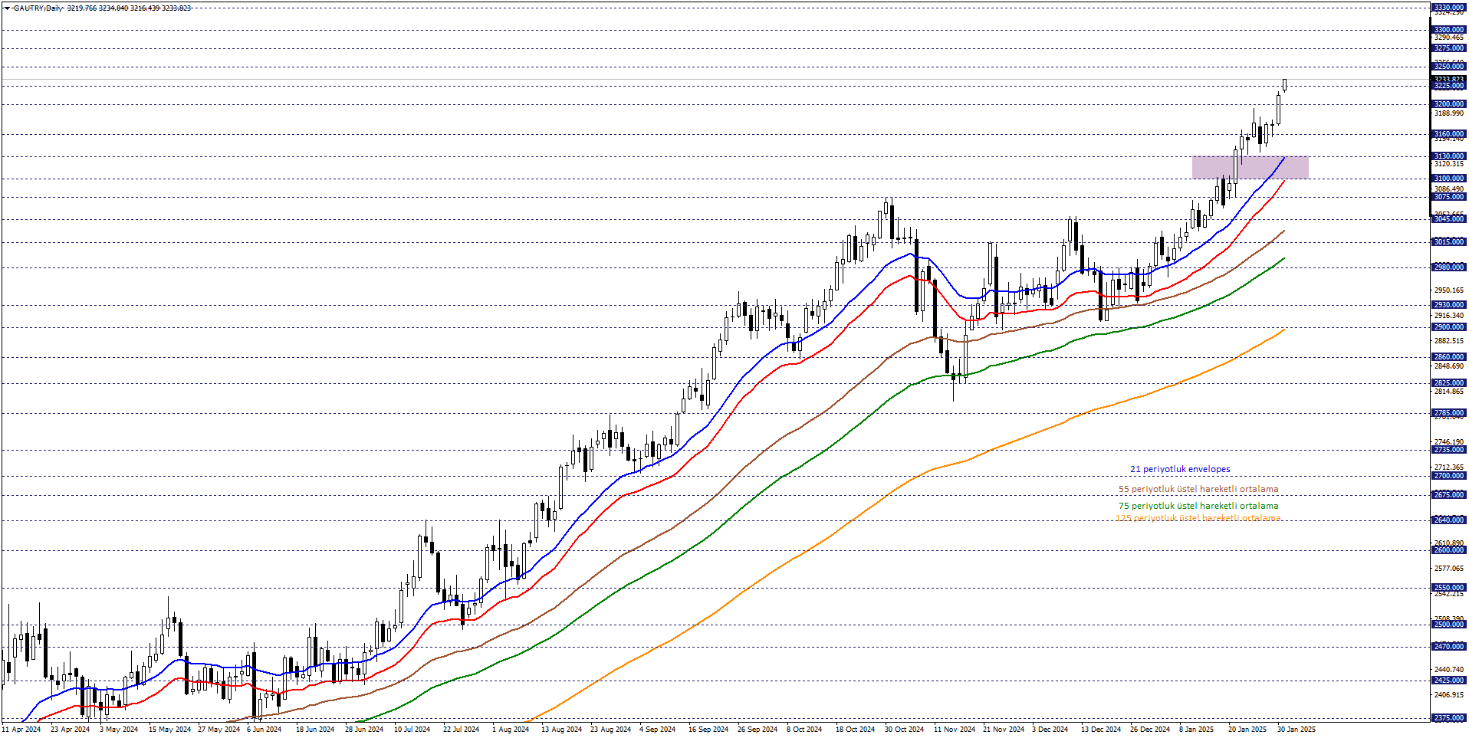The height and width of the screenshot is (738, 1469).
Task: Click the 3045.000 price level label
Action: coord(1448,219)
